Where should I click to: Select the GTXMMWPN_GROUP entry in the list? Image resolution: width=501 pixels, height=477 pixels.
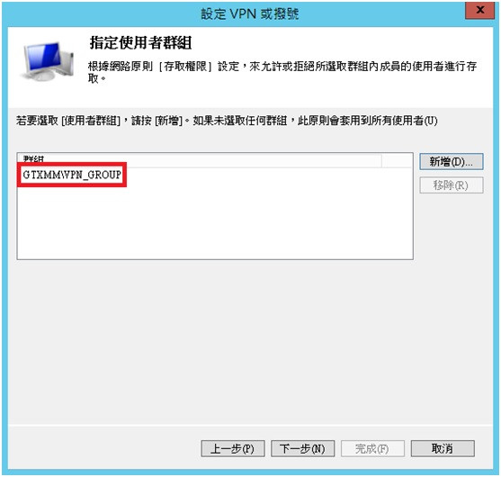[72, 175]
